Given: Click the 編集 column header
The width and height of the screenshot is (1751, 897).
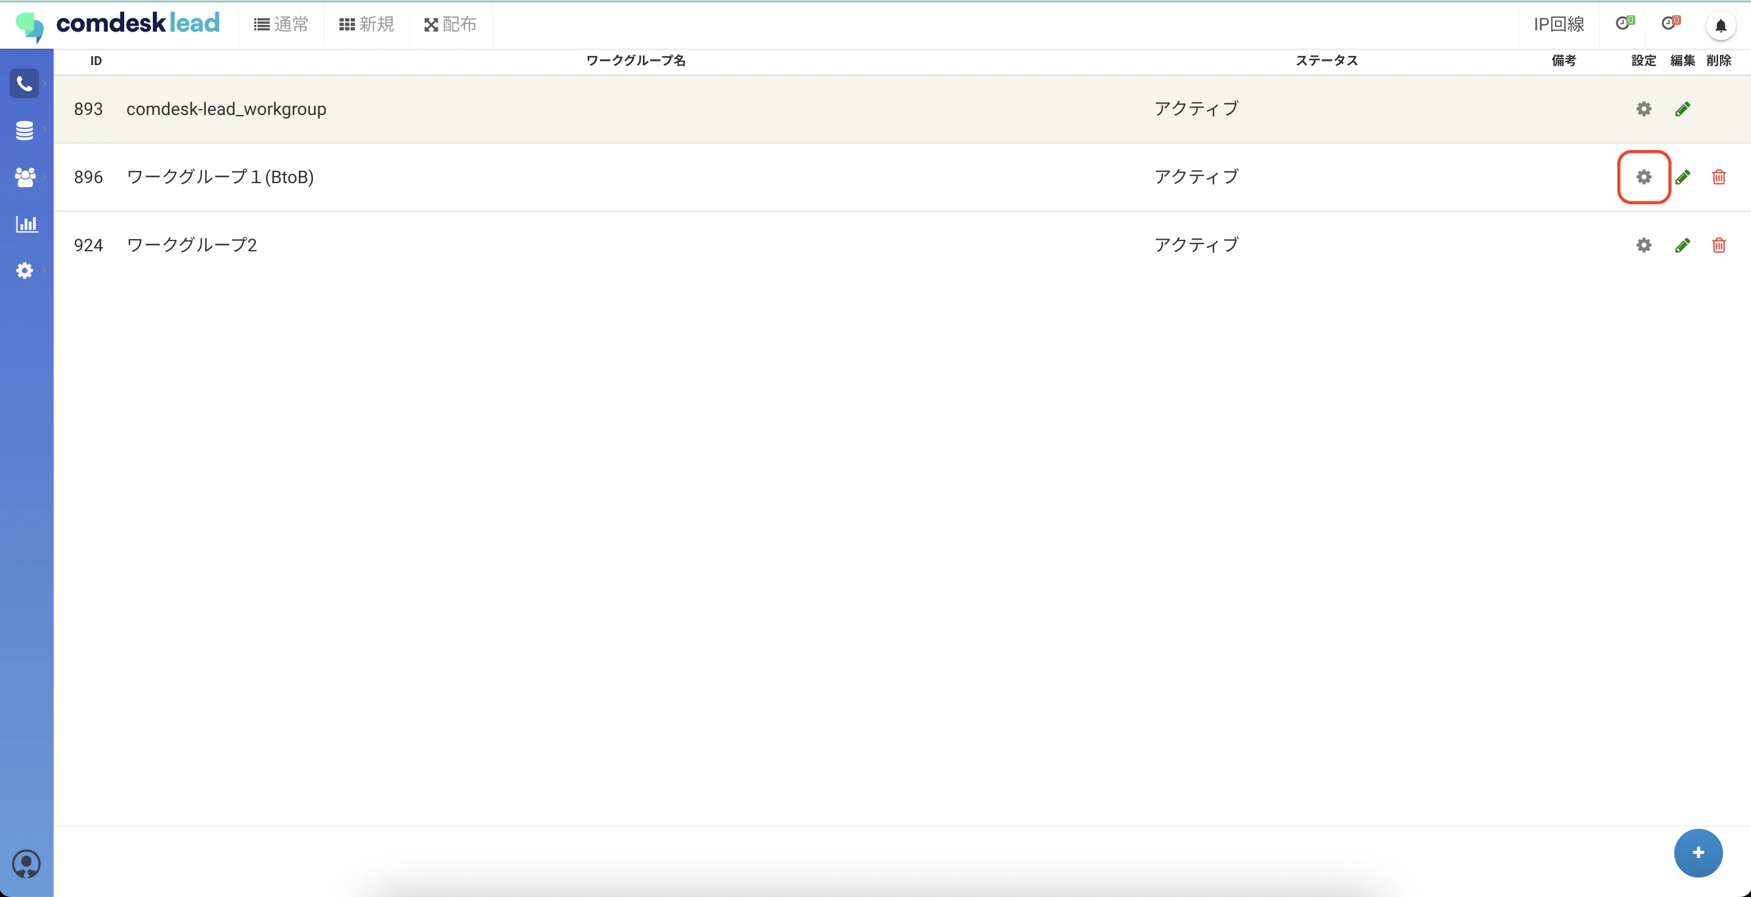Looking at the screenshot, I should coord(1682,60).
